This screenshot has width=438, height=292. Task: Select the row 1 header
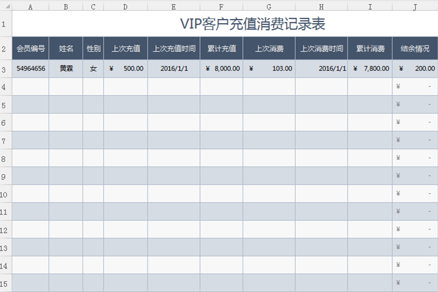[5, 24]
